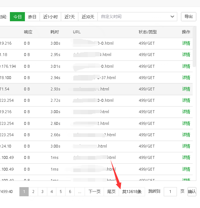This screenshot has height=208, width=200.
Task: Click the ellipsis pagination button
Action: pyautogui.click(x=79, y=192)
